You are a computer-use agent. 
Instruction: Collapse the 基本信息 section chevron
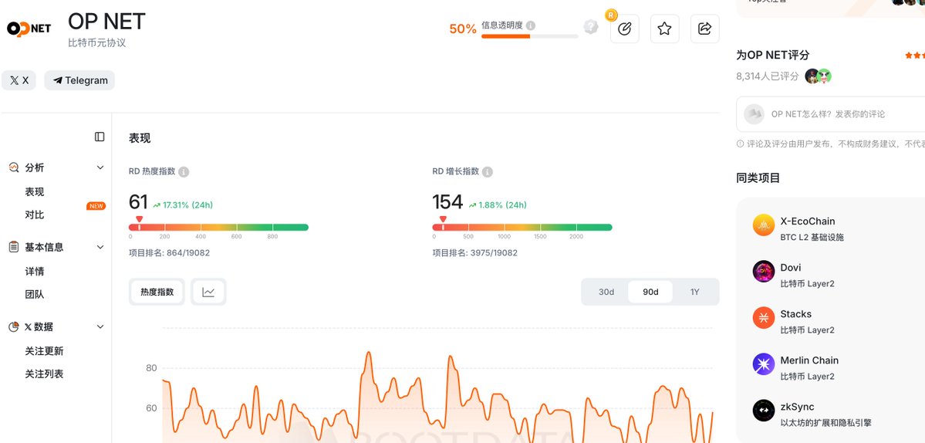pos(100,247)
